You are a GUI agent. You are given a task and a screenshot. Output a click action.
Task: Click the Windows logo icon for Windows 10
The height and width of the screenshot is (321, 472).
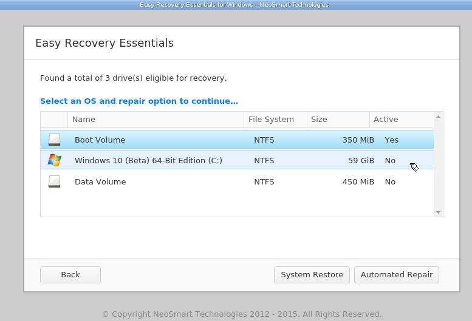[x=54, y=160]
